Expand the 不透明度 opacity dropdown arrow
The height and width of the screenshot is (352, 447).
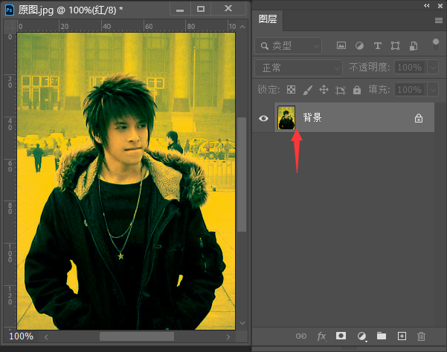[434, 68]
